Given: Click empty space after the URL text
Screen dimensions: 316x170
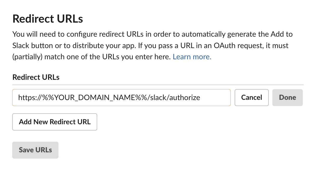Looking at the screenshot, I should (216, 98).
